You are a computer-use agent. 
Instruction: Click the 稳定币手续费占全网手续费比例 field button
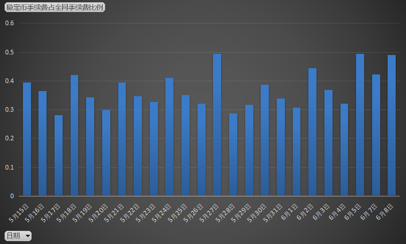(55, 7)
